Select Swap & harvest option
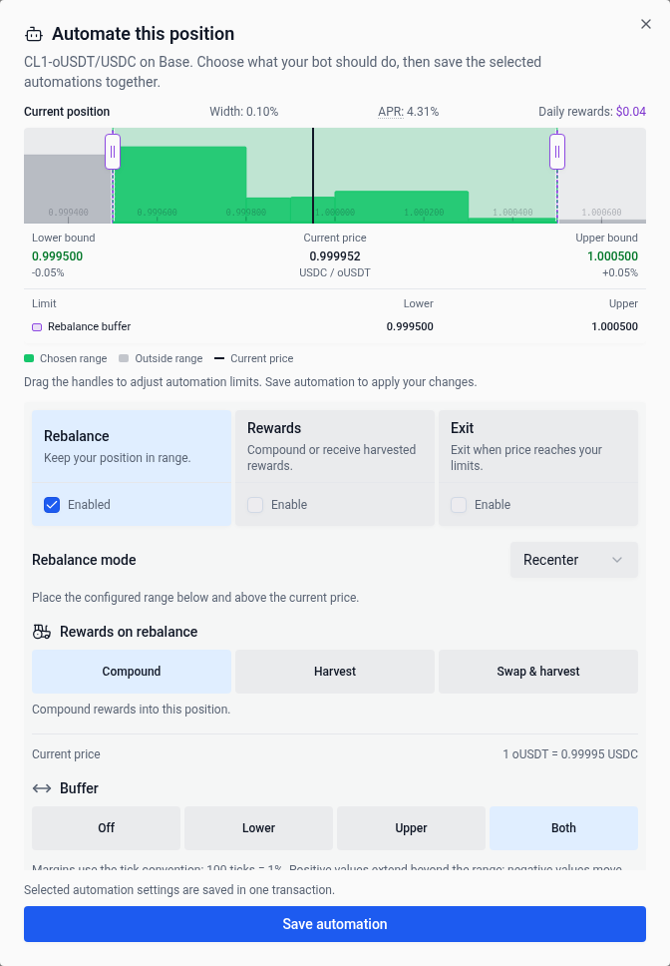The image size is (670, 966). point(538,672)
